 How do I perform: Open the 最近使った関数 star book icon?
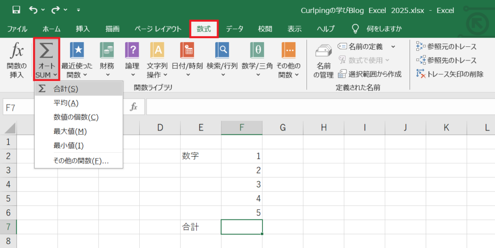[x=77, y=50]
